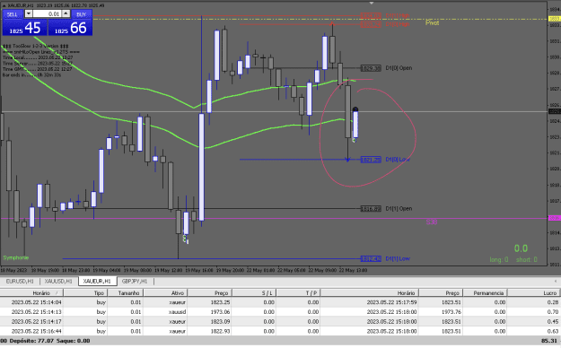
Task: Click the SELL button at 1825.45
Action: [25, 28]
